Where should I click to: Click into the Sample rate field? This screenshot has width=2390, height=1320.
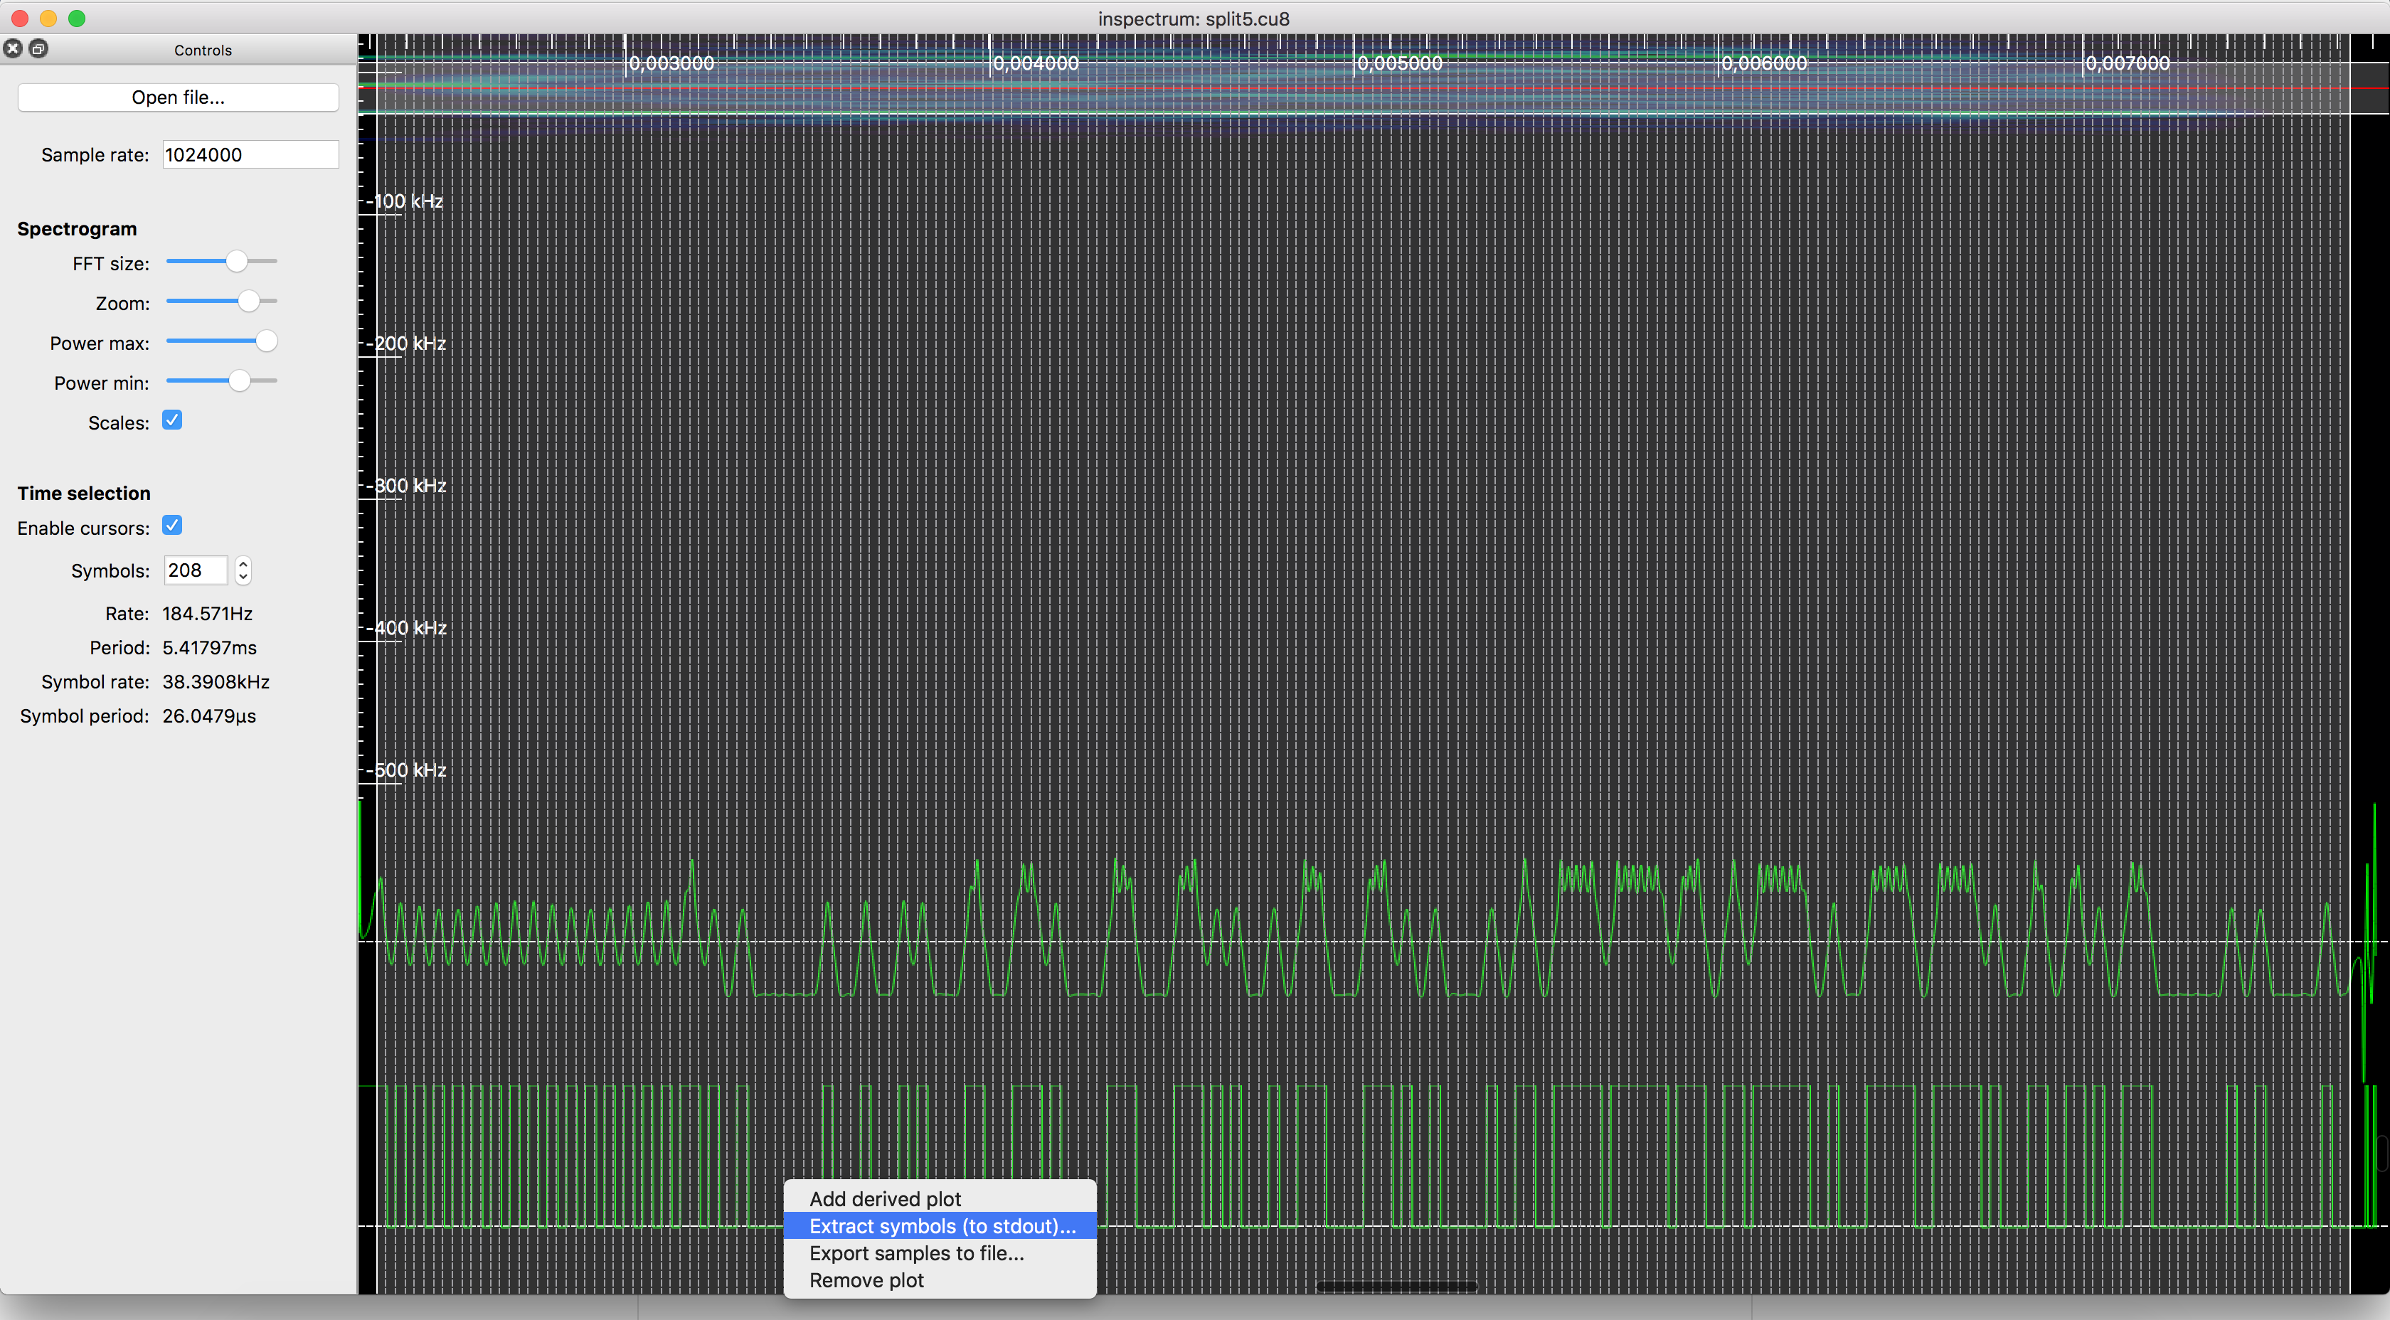coord(250,155)
